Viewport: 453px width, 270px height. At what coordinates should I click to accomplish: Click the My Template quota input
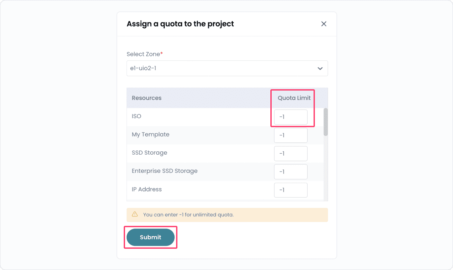(290, 135)
